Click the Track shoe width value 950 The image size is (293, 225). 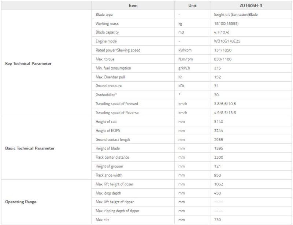[217, 175]
